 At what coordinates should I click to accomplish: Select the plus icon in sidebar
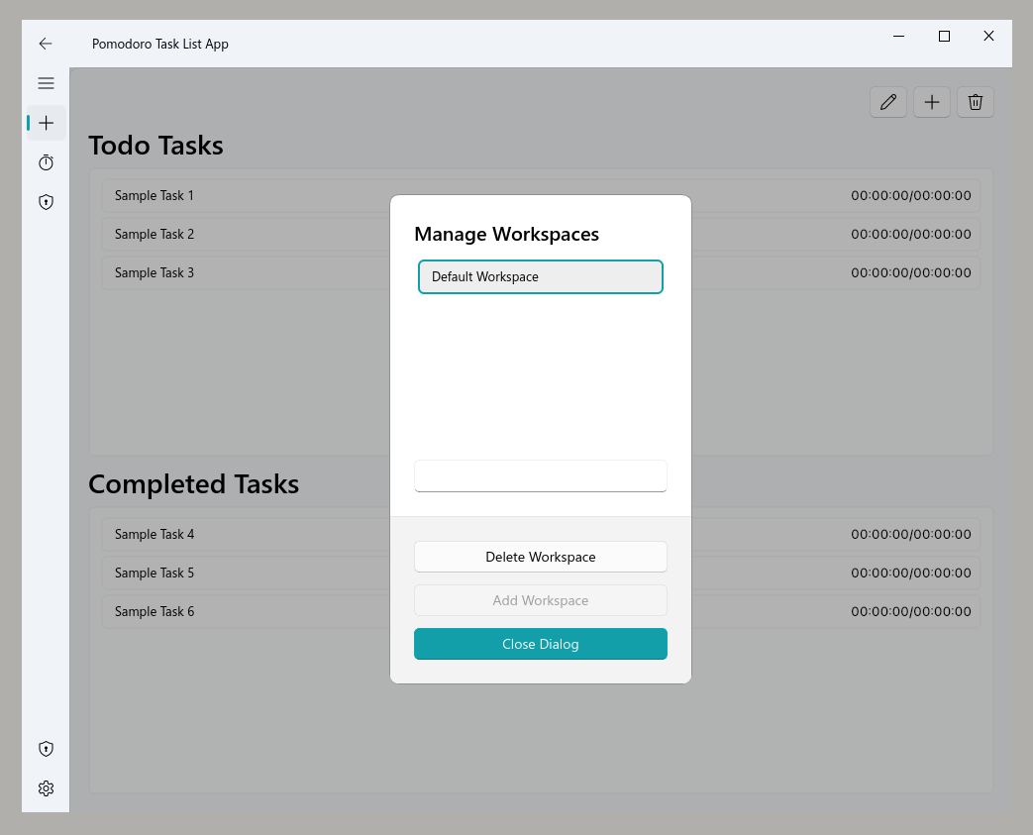47,123
